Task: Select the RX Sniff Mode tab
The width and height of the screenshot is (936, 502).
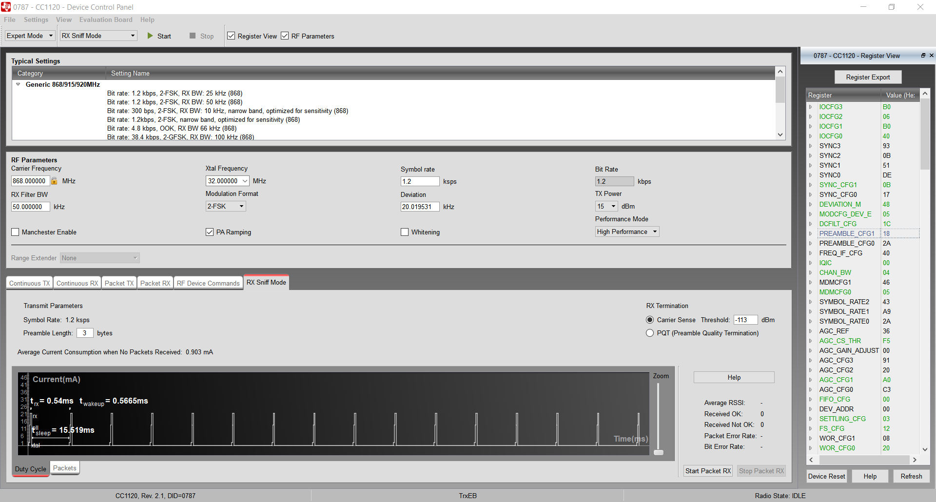Action: 266,282
